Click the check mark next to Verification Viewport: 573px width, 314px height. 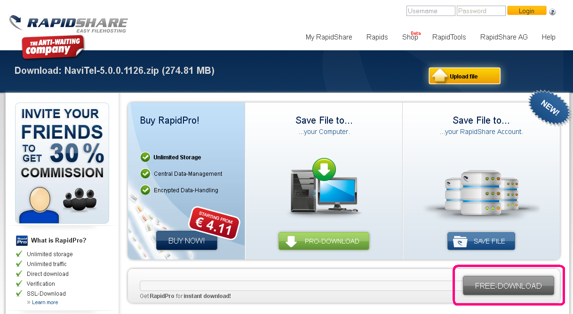(x=19, y=283)
